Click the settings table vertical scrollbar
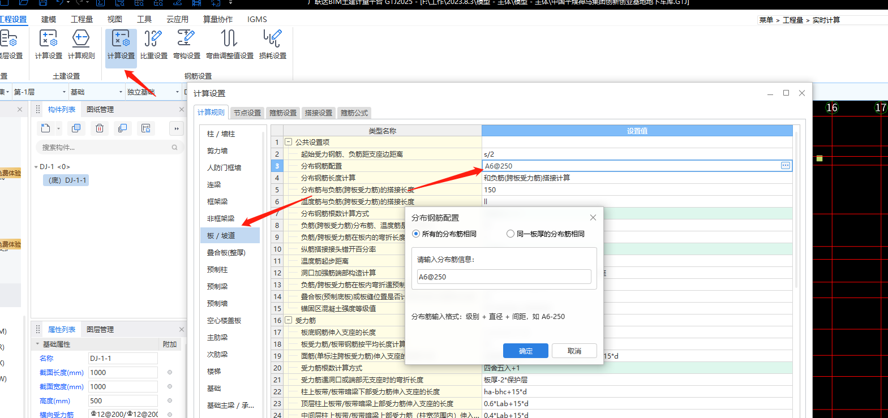 point(796,209)
